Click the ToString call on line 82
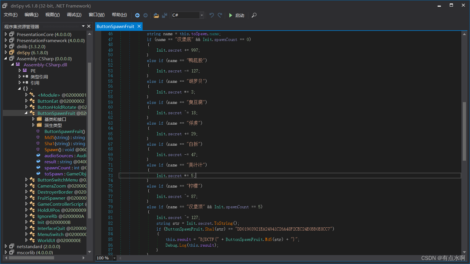470x264 pixels. coord(223,223)
